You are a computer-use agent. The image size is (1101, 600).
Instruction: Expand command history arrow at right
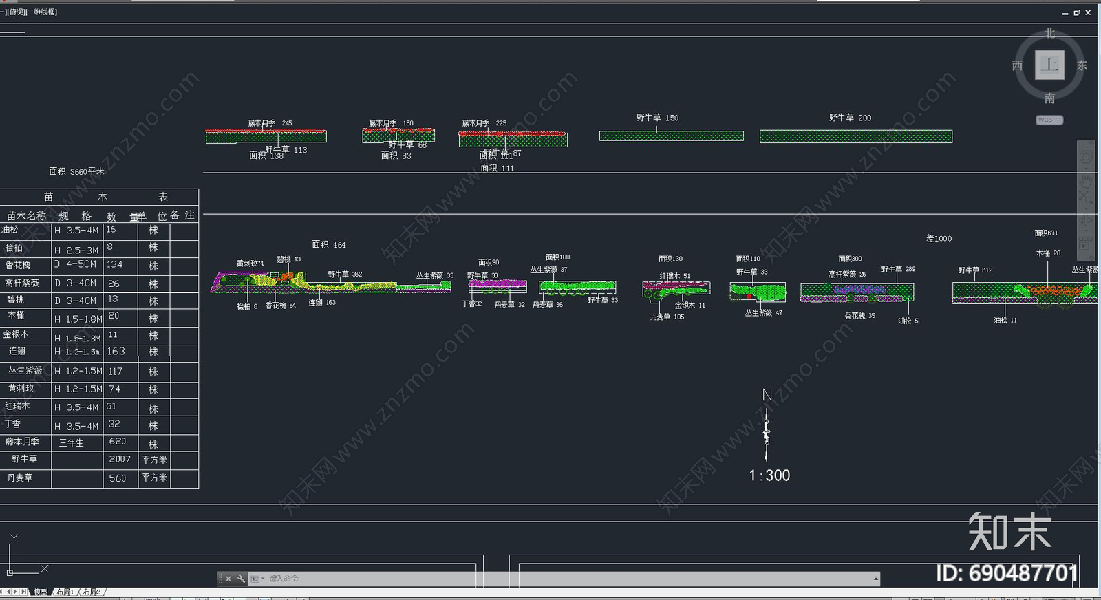coord(875,579)
